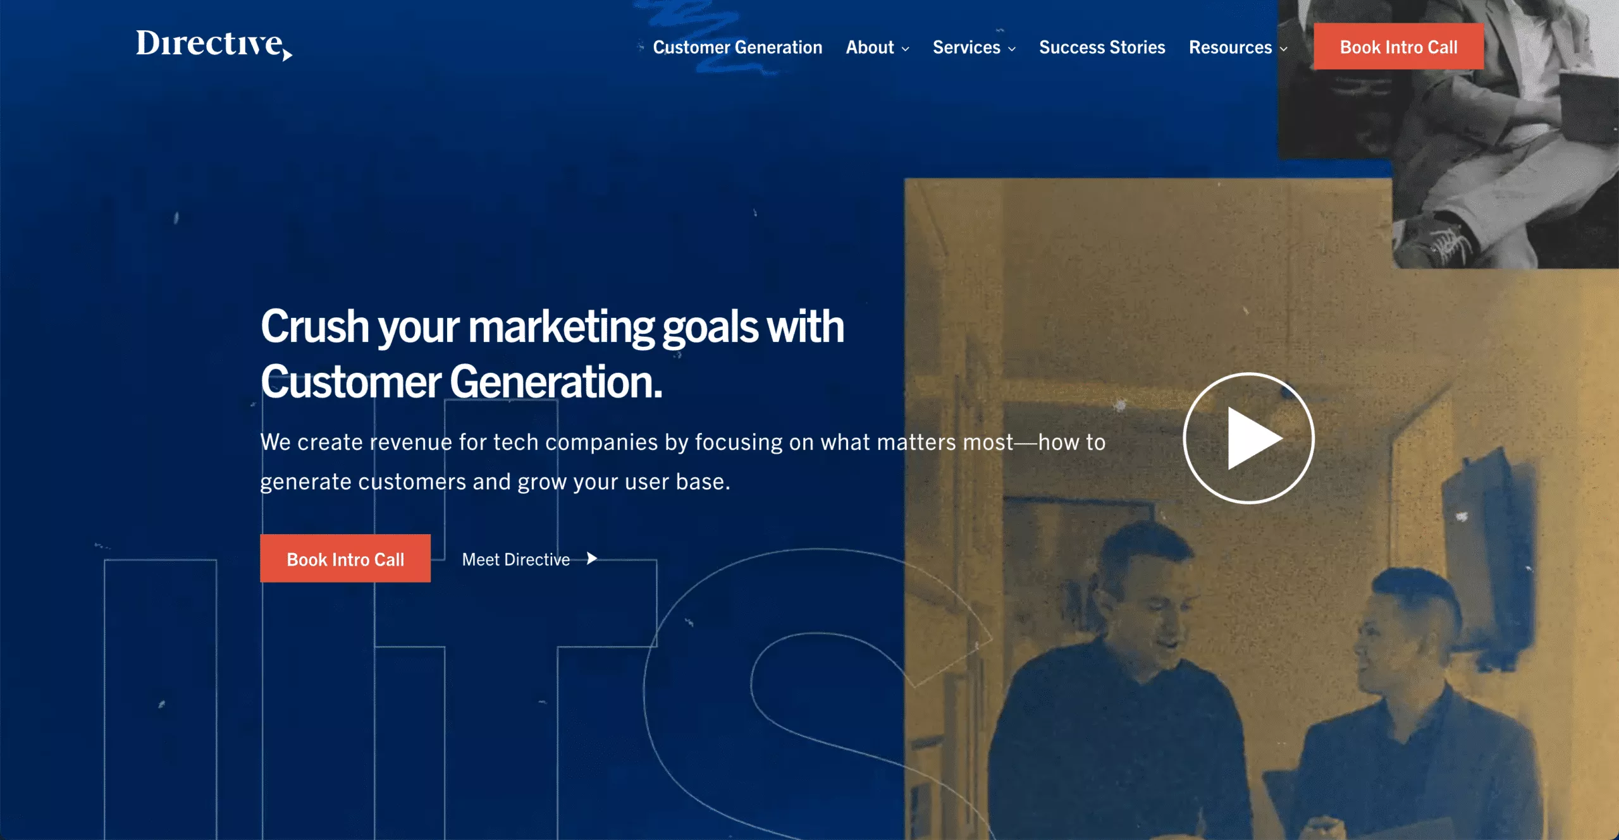
Task: Click the Crush your marketing goals headline
Action: (x=551, y=327)
